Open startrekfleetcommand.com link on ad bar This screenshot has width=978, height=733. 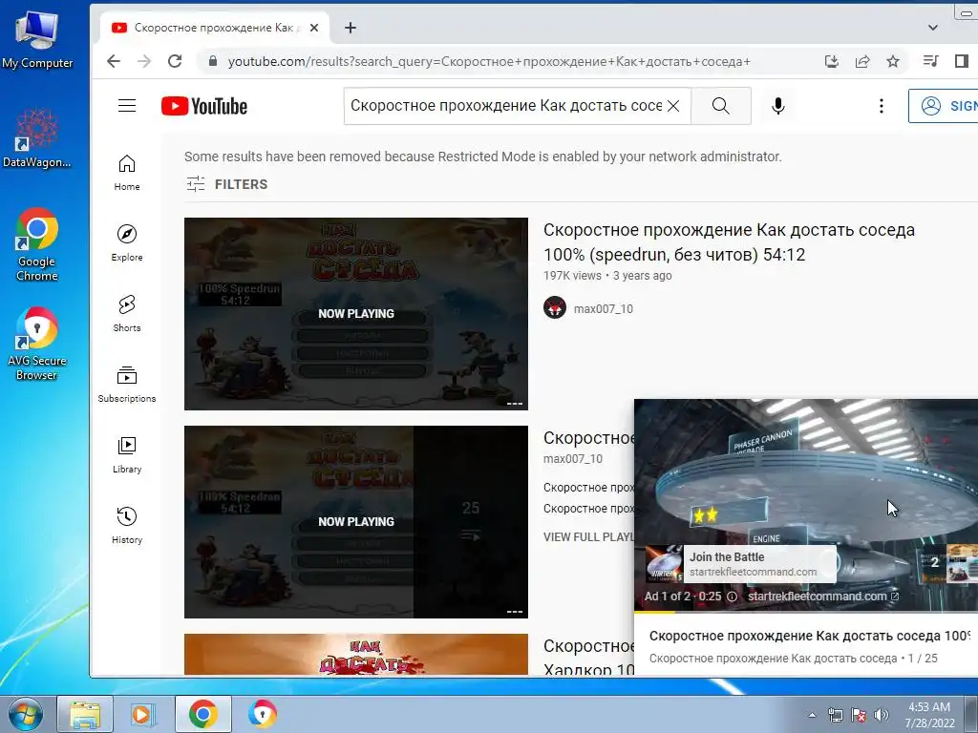(x=823, y=597)
